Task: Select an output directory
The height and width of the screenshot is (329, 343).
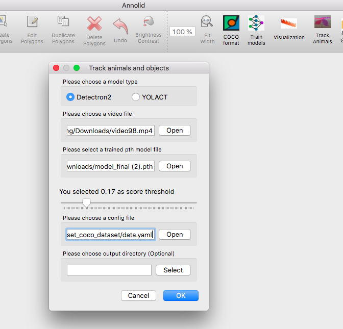Action: 173,270
